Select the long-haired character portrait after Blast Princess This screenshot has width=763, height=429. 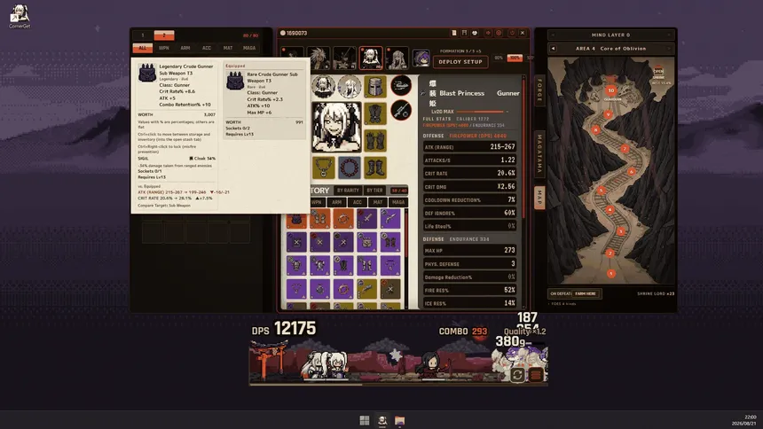(397, 58)
